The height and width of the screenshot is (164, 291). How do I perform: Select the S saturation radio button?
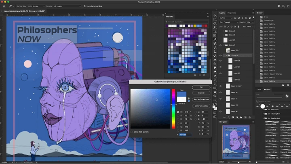click(x=178, y=116)
